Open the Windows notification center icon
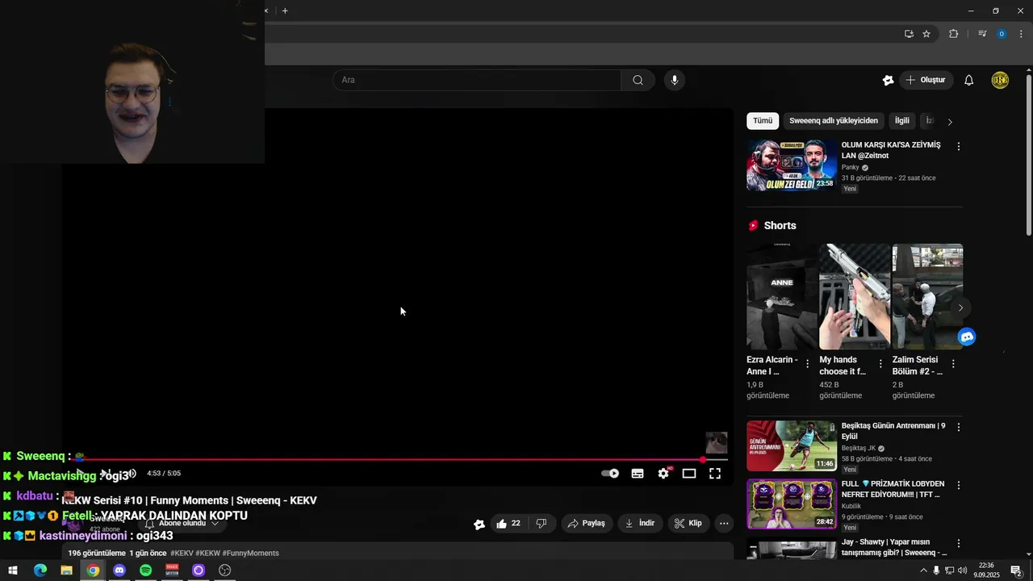This screenshot has width=1033, height=581. (1016, 571)
